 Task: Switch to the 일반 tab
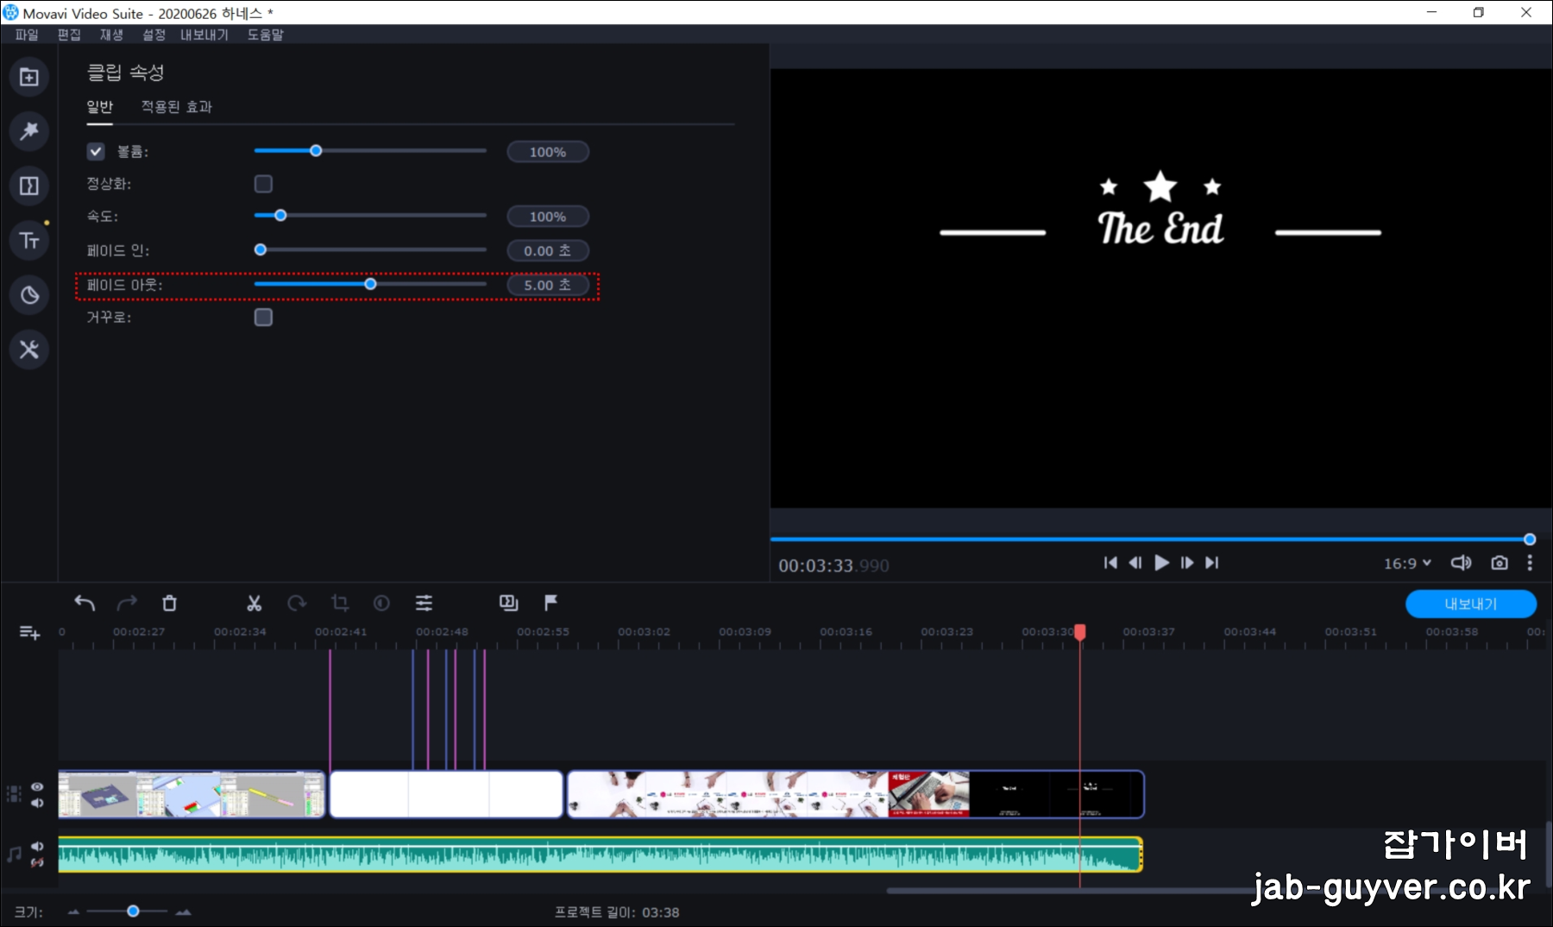100,106
